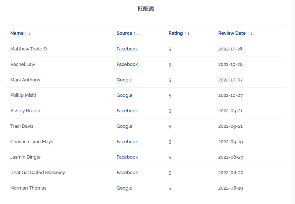The width and height of the screenshot is (295, 204).
Task: Sort by Name column header
Action: coord(20,33)
